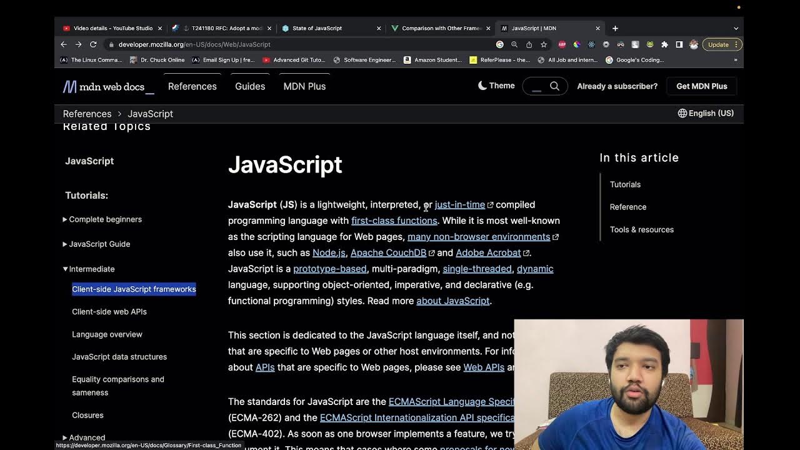The image size is (800, 450).
Task: Share this page via the share icon
Action: [x=529, y=44]
